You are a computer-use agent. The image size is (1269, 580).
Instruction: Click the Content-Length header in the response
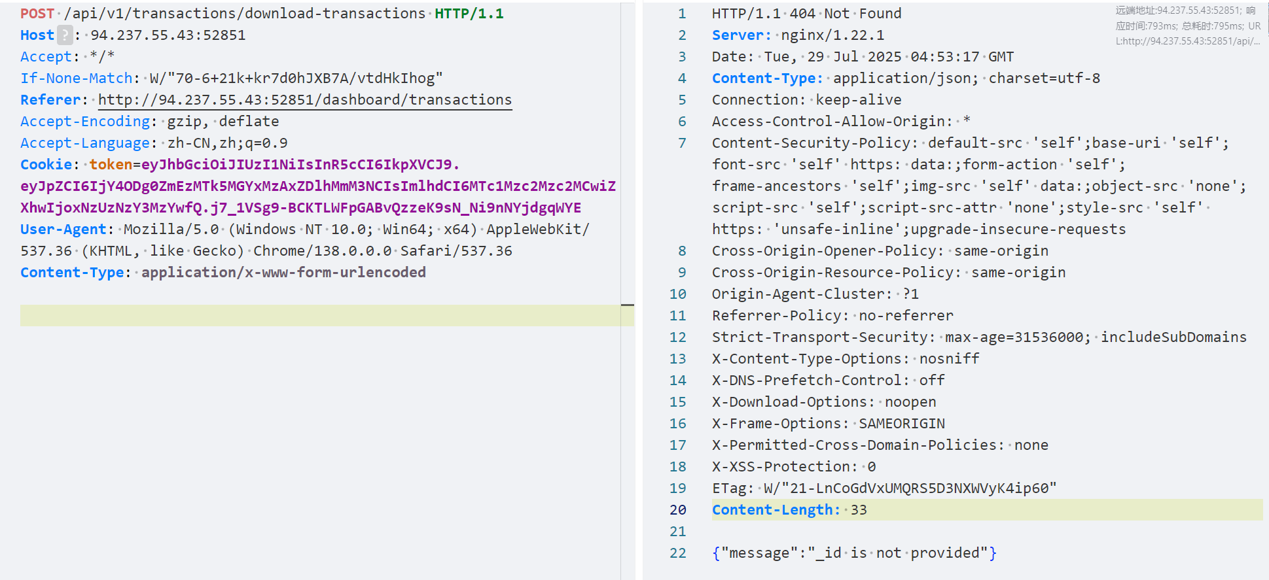pos(776,509)
